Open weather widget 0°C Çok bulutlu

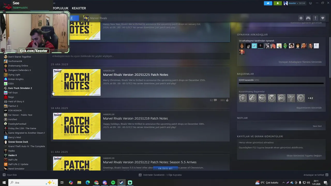pos(267,183)
